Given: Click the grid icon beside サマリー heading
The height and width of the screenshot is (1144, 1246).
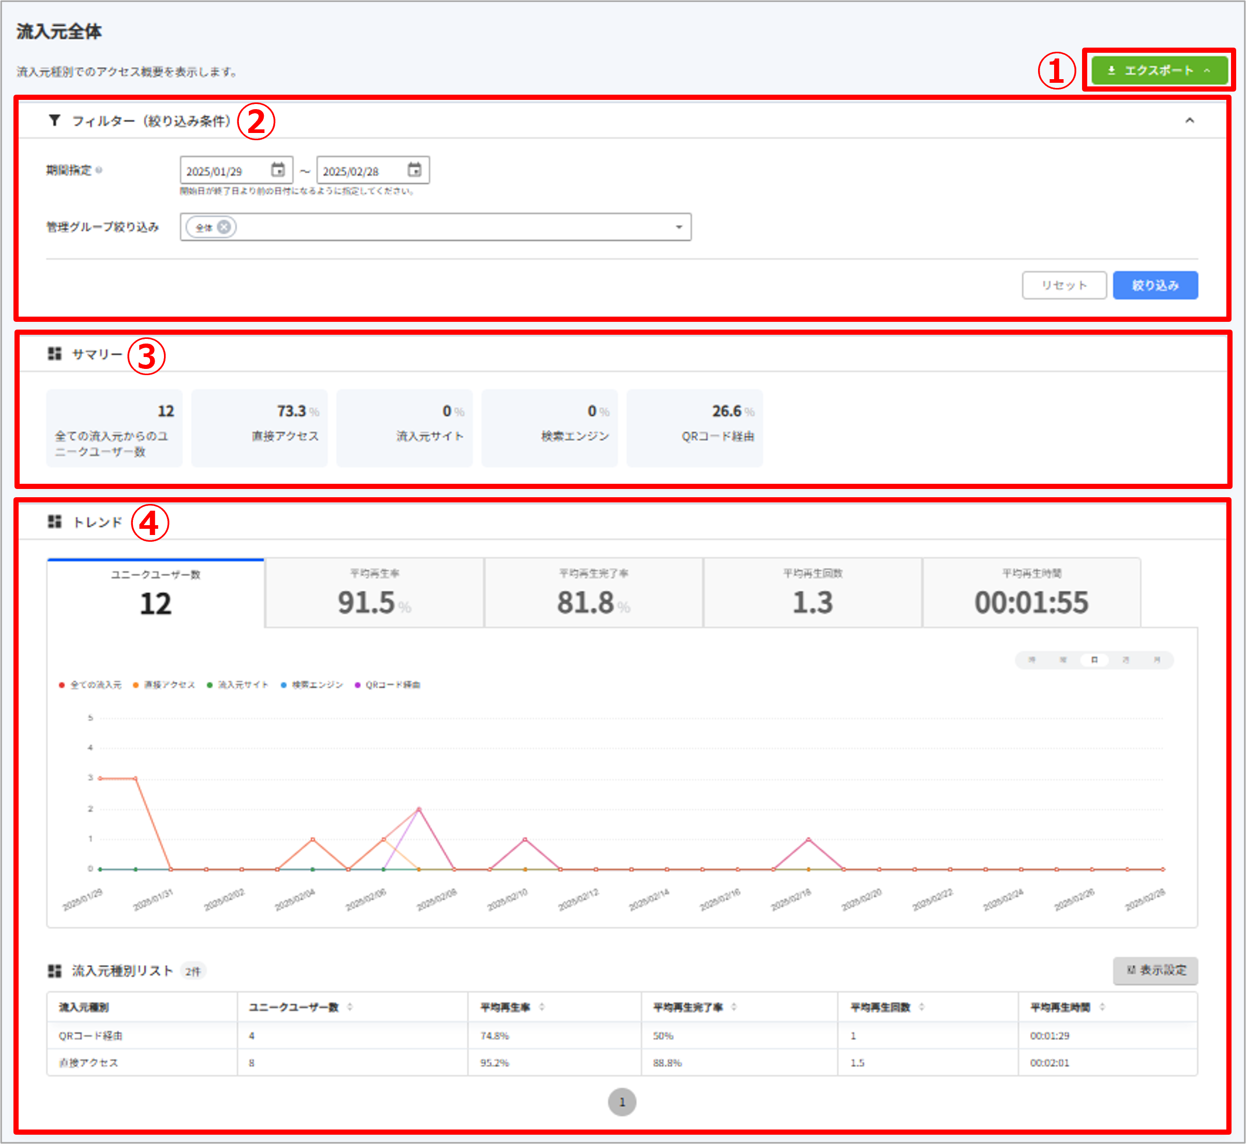Looking at the screenshot, I should [x=54, y=353].
